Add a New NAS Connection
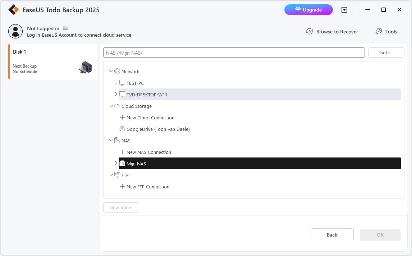 (149, 152)
